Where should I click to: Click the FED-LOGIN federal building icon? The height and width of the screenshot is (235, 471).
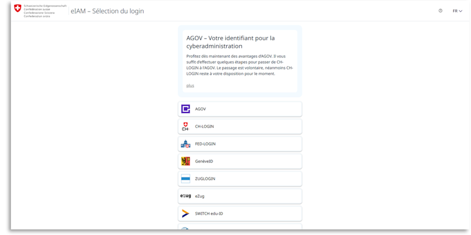click(186, 144)
